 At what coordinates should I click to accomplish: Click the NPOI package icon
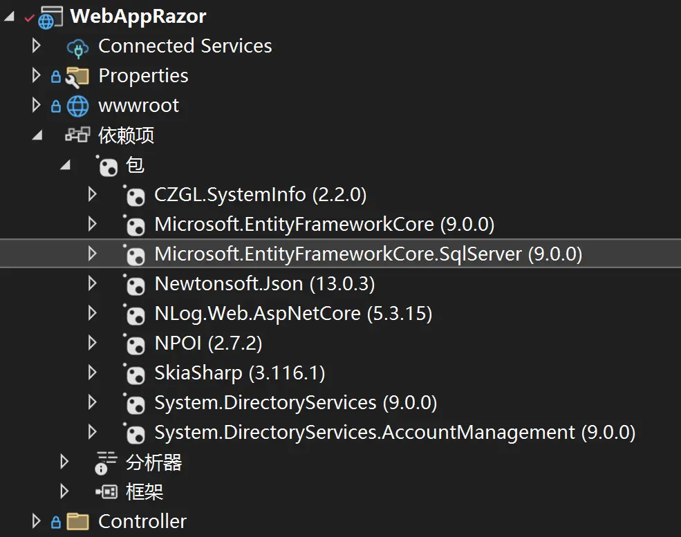[x=133, y=343]
